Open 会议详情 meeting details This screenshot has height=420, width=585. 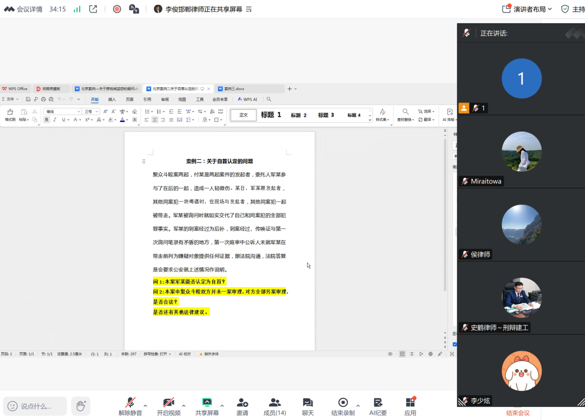(23, 9)
